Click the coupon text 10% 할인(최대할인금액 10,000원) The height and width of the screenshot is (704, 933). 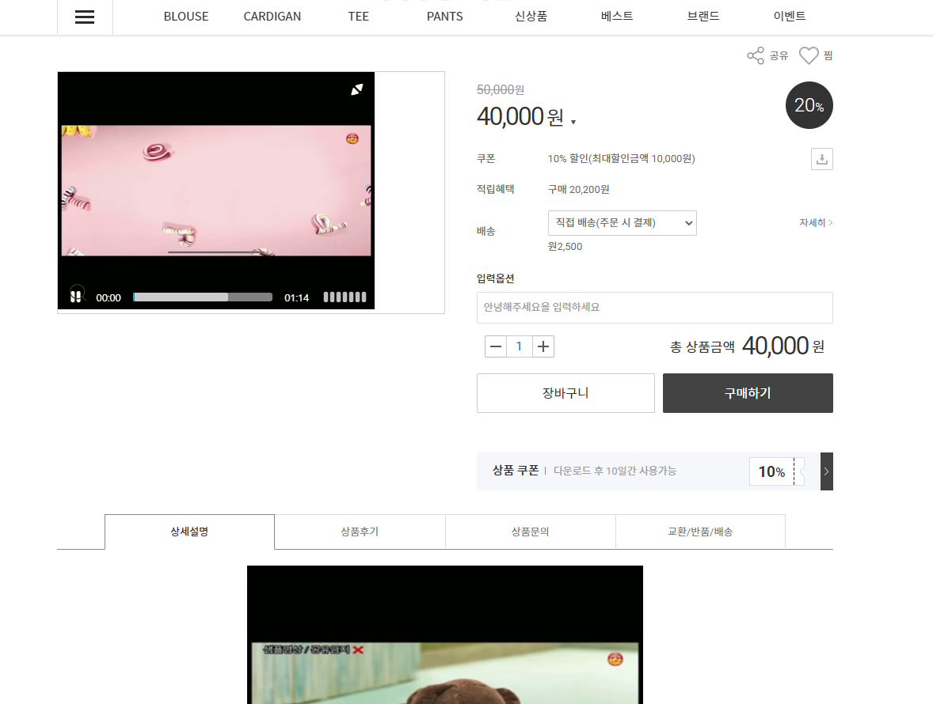621,159
